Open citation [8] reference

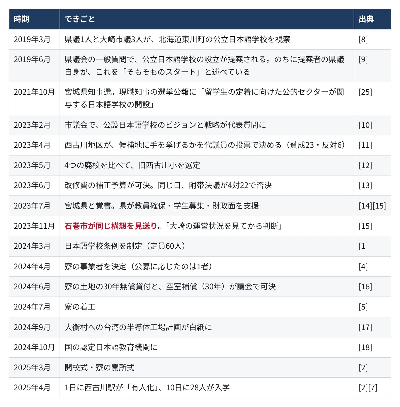click(x=363, y=39)
